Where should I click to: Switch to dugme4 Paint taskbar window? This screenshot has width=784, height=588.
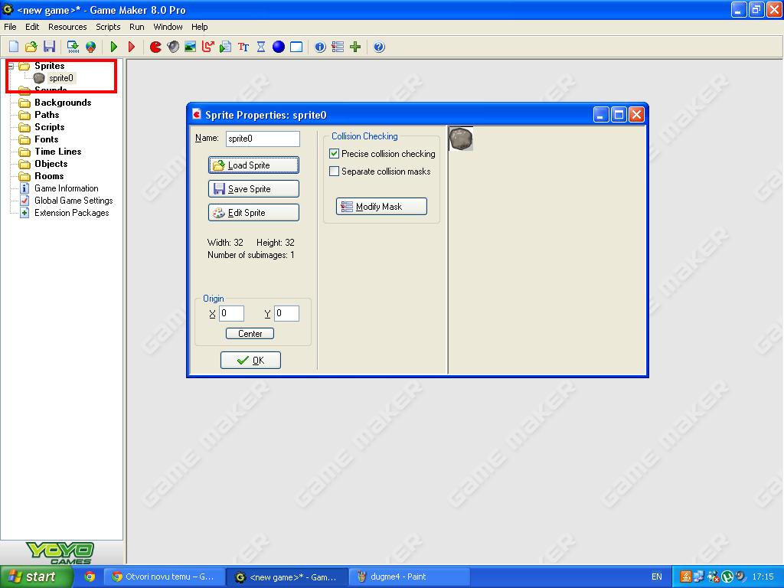pos(409,577)
